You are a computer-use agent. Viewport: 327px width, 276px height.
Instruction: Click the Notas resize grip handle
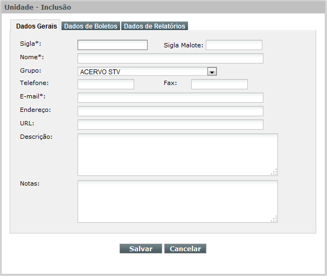(274, 219)
